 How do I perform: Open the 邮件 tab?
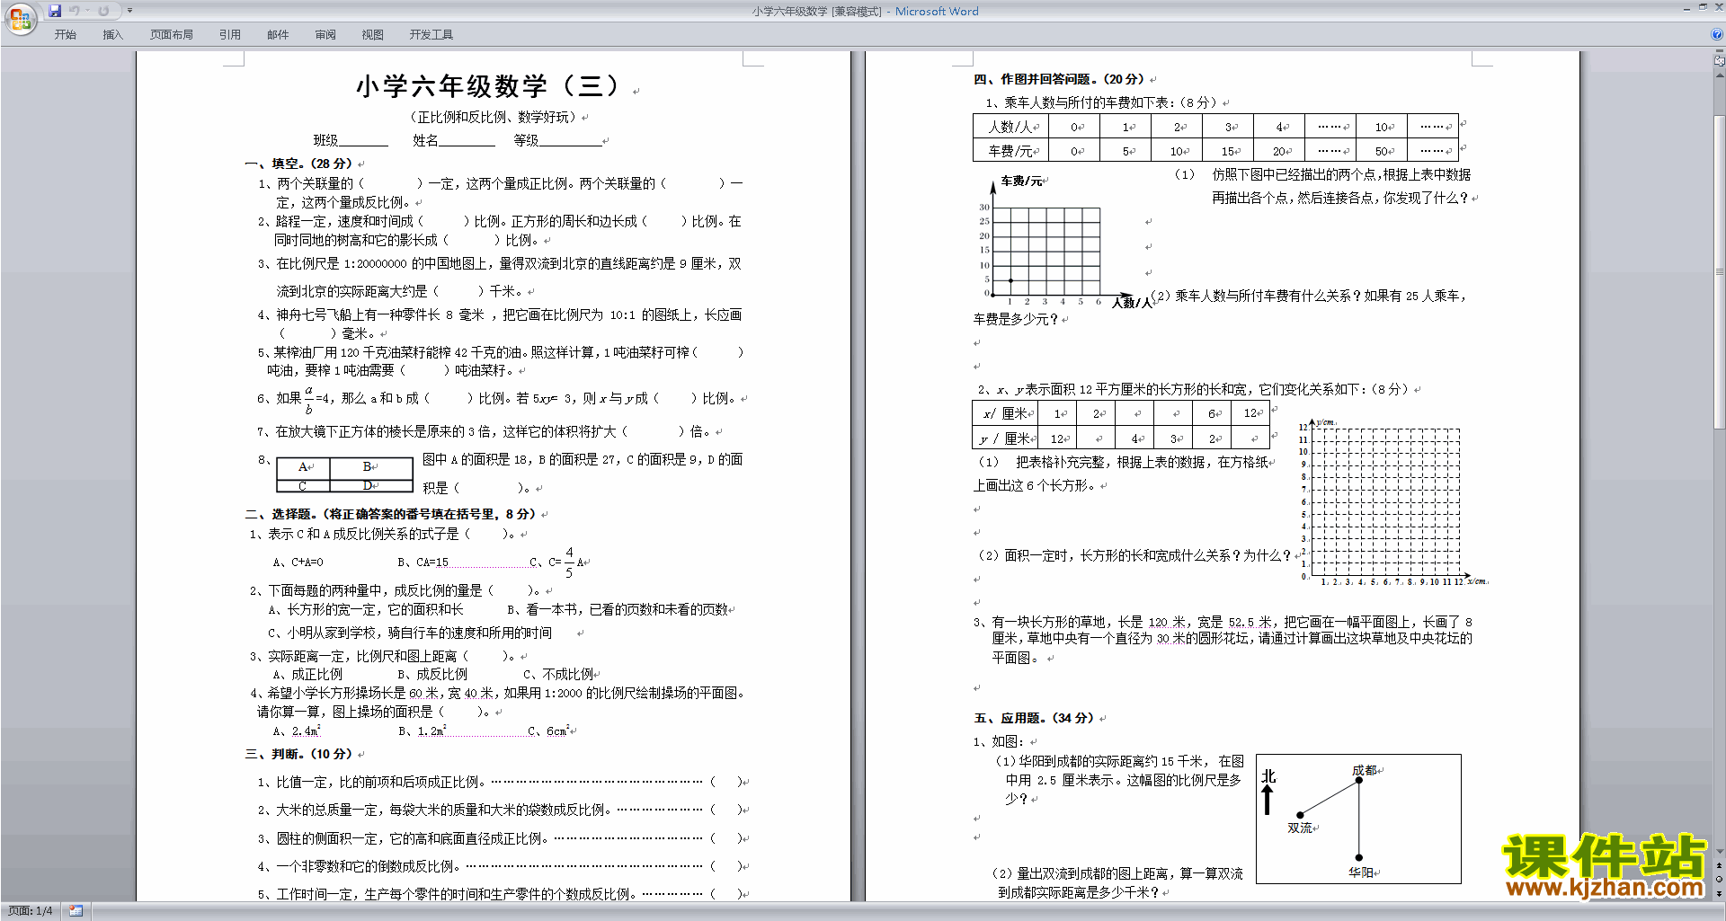pyautogui.click(x=278, y=35)
